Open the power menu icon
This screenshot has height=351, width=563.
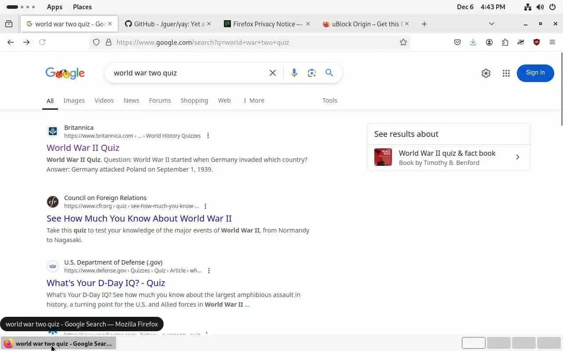(x=553, y=7)
